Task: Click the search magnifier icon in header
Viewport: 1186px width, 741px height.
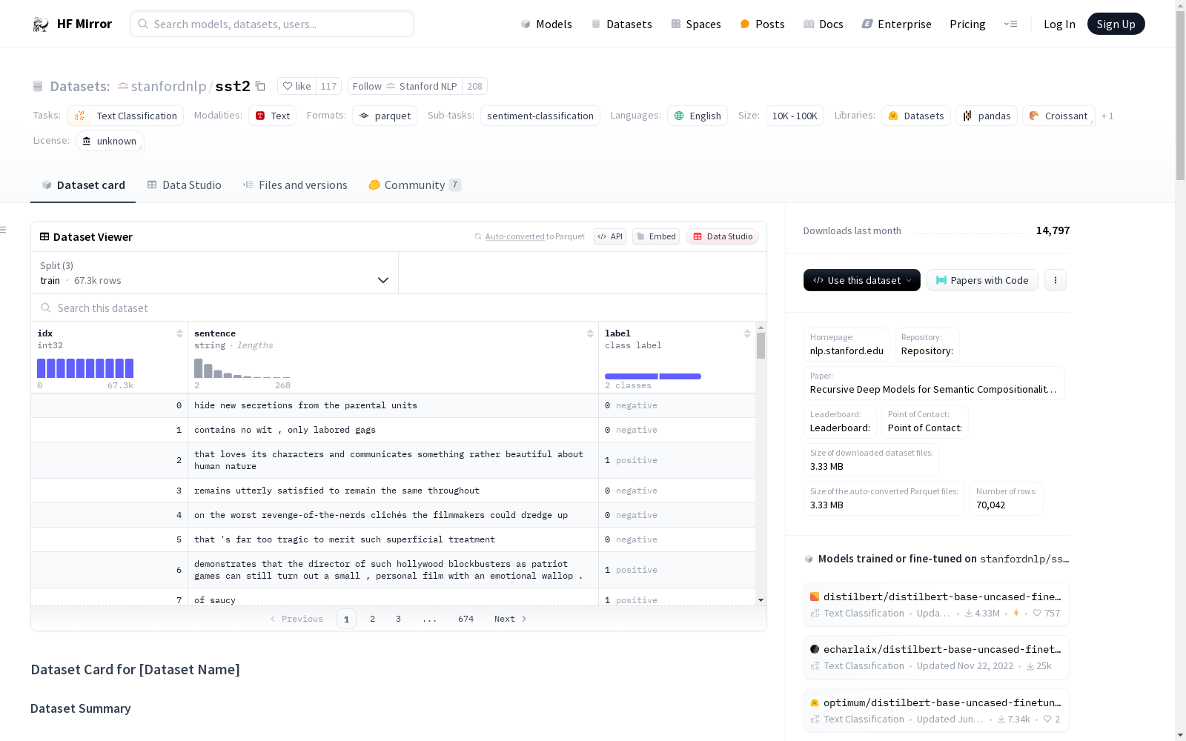Action: [143, 24]
